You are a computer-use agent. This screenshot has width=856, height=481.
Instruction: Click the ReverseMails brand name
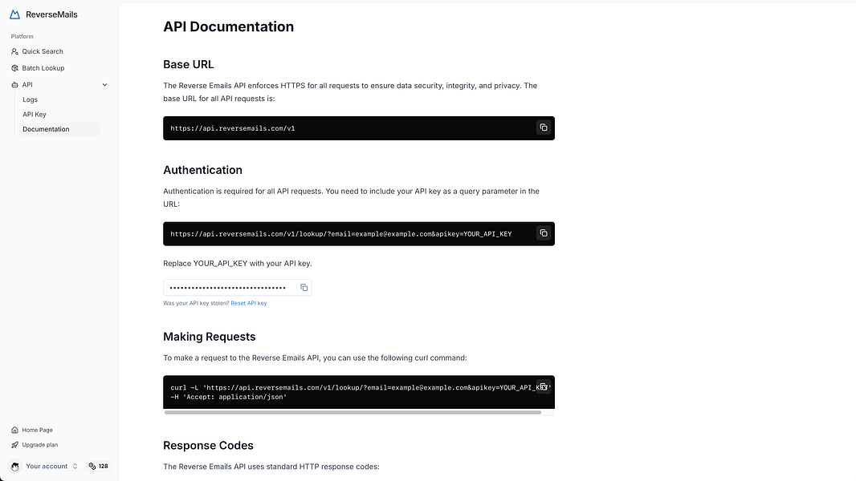pyautogui.click(x=51, y=14)
